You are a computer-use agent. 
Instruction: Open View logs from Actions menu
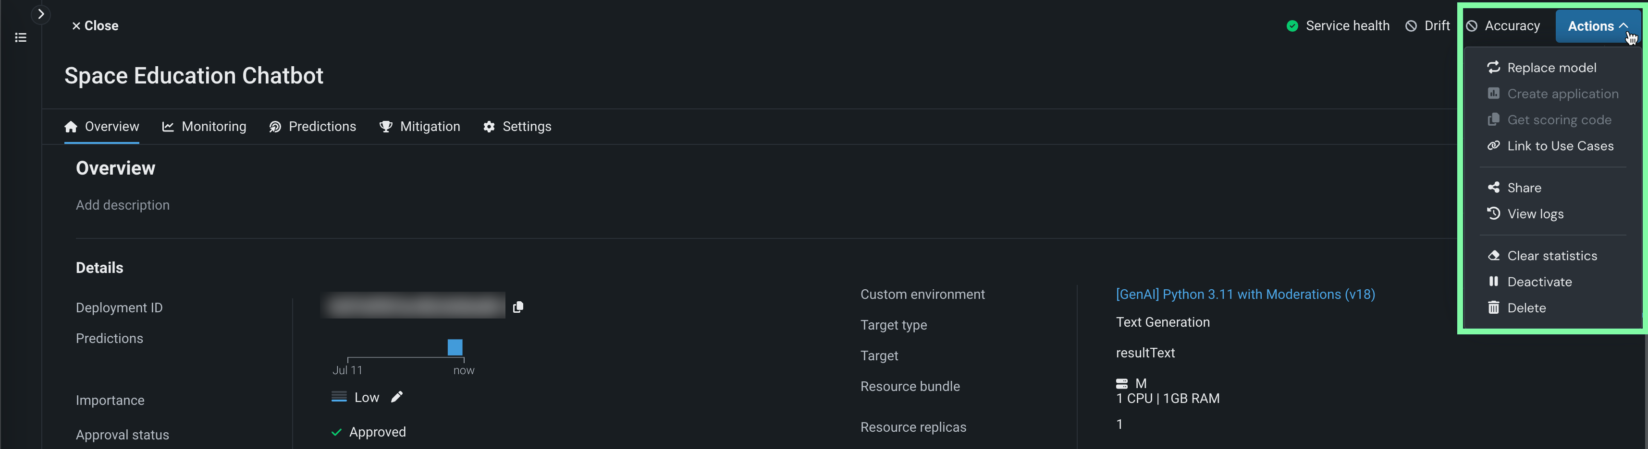point(1535,214)
